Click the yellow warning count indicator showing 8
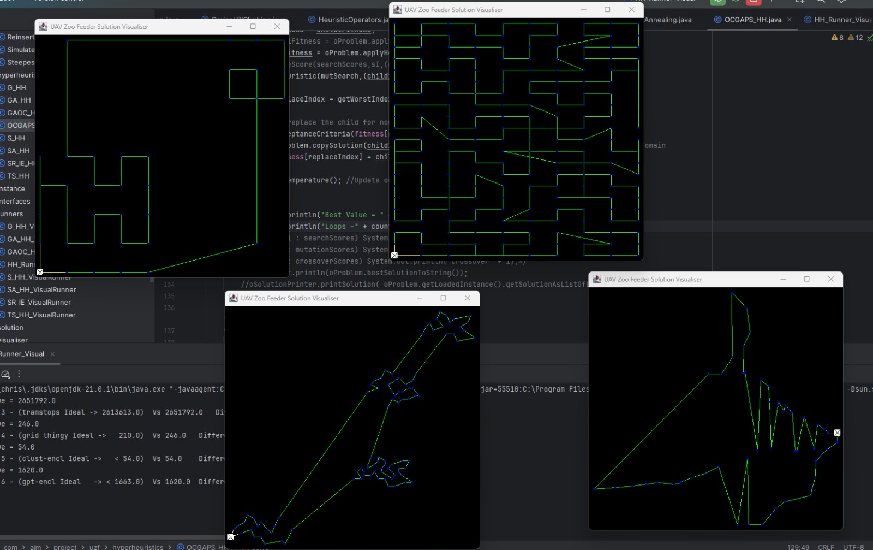873x550 pixels. (837, 37)
